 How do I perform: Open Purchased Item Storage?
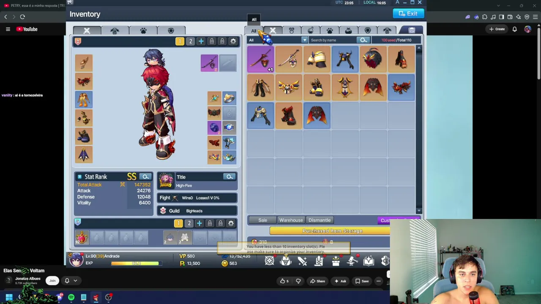[333, 231]
